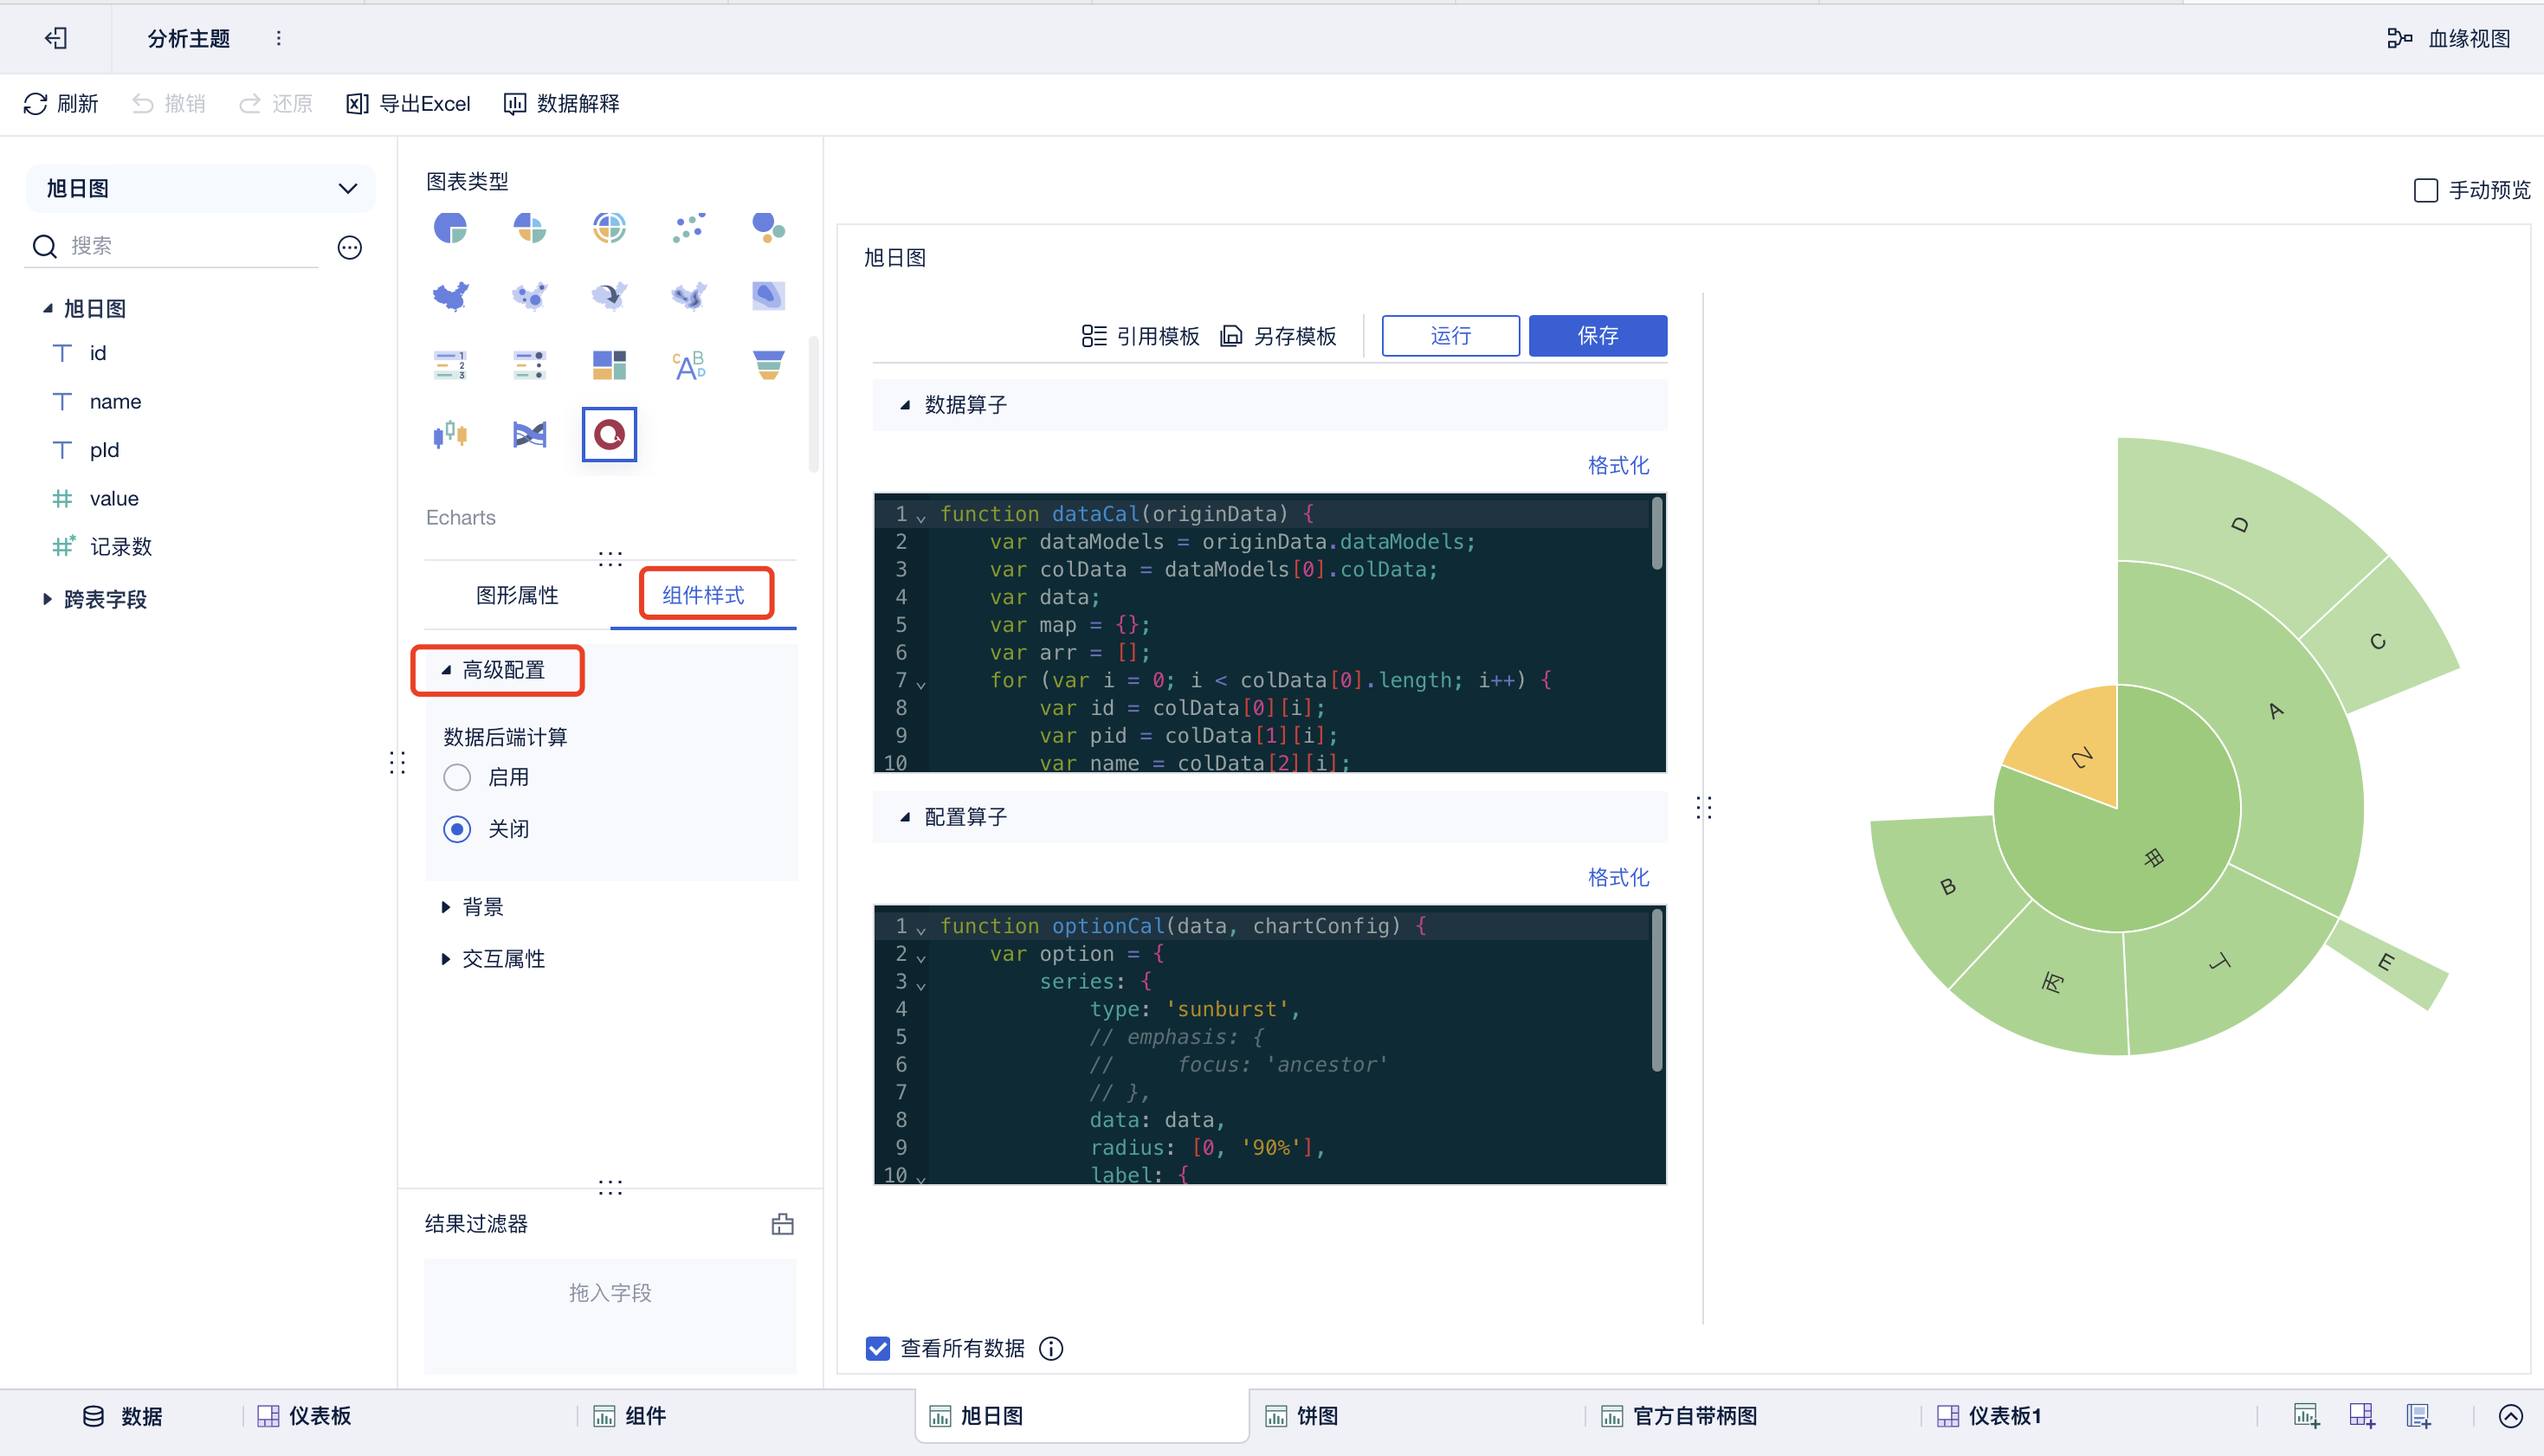Open the 饼图 bottom tab
Image resolution: width=2544 pixels, height=1456 pixels.
(x=1316, y=1416)
